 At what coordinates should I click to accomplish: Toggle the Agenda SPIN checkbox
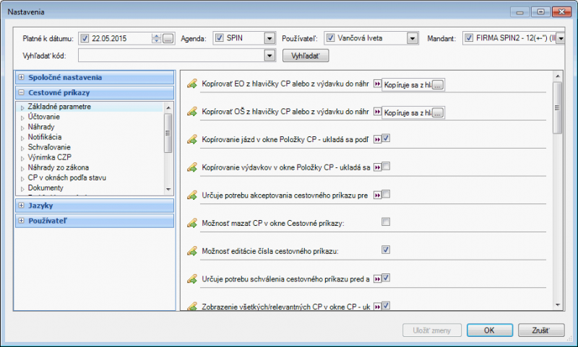click(220, 38)
